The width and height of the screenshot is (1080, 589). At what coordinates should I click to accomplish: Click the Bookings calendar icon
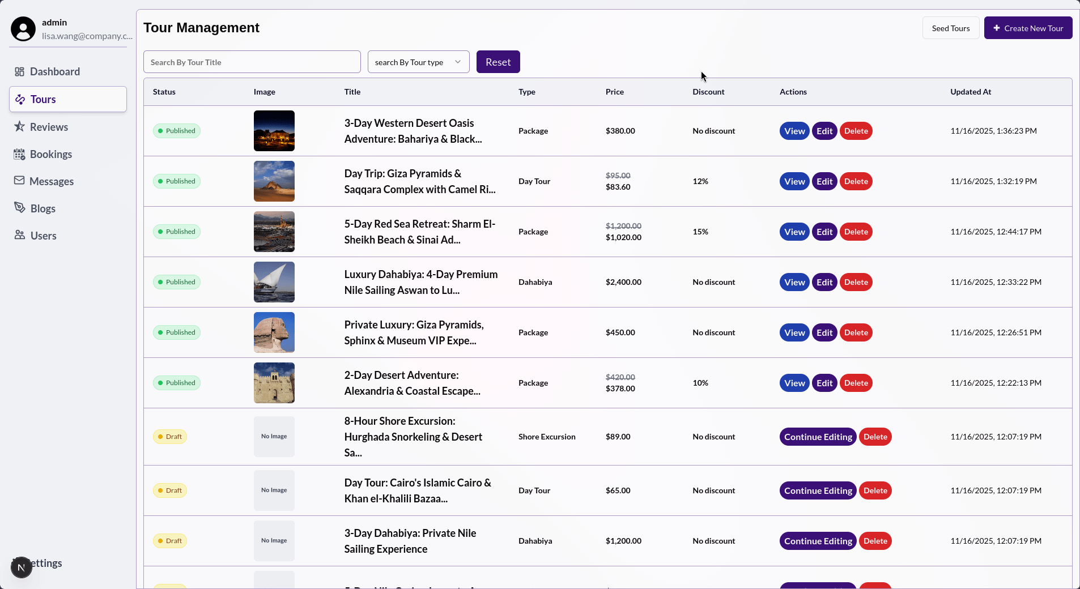(x=19, y=155)
